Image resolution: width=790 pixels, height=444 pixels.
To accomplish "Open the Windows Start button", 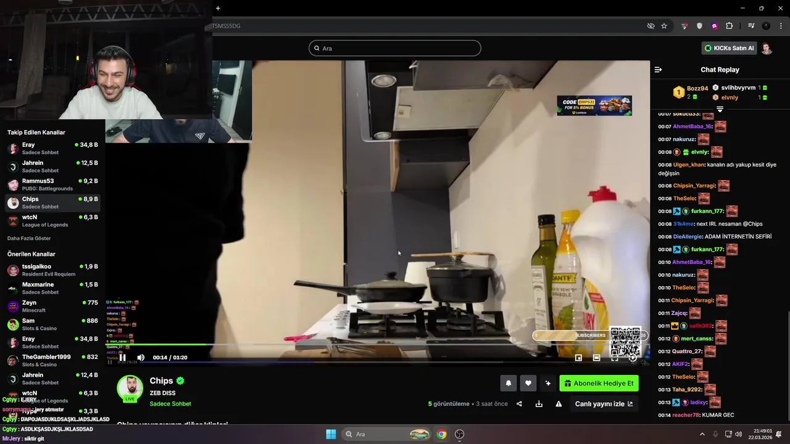I will (x=331, y=434).
